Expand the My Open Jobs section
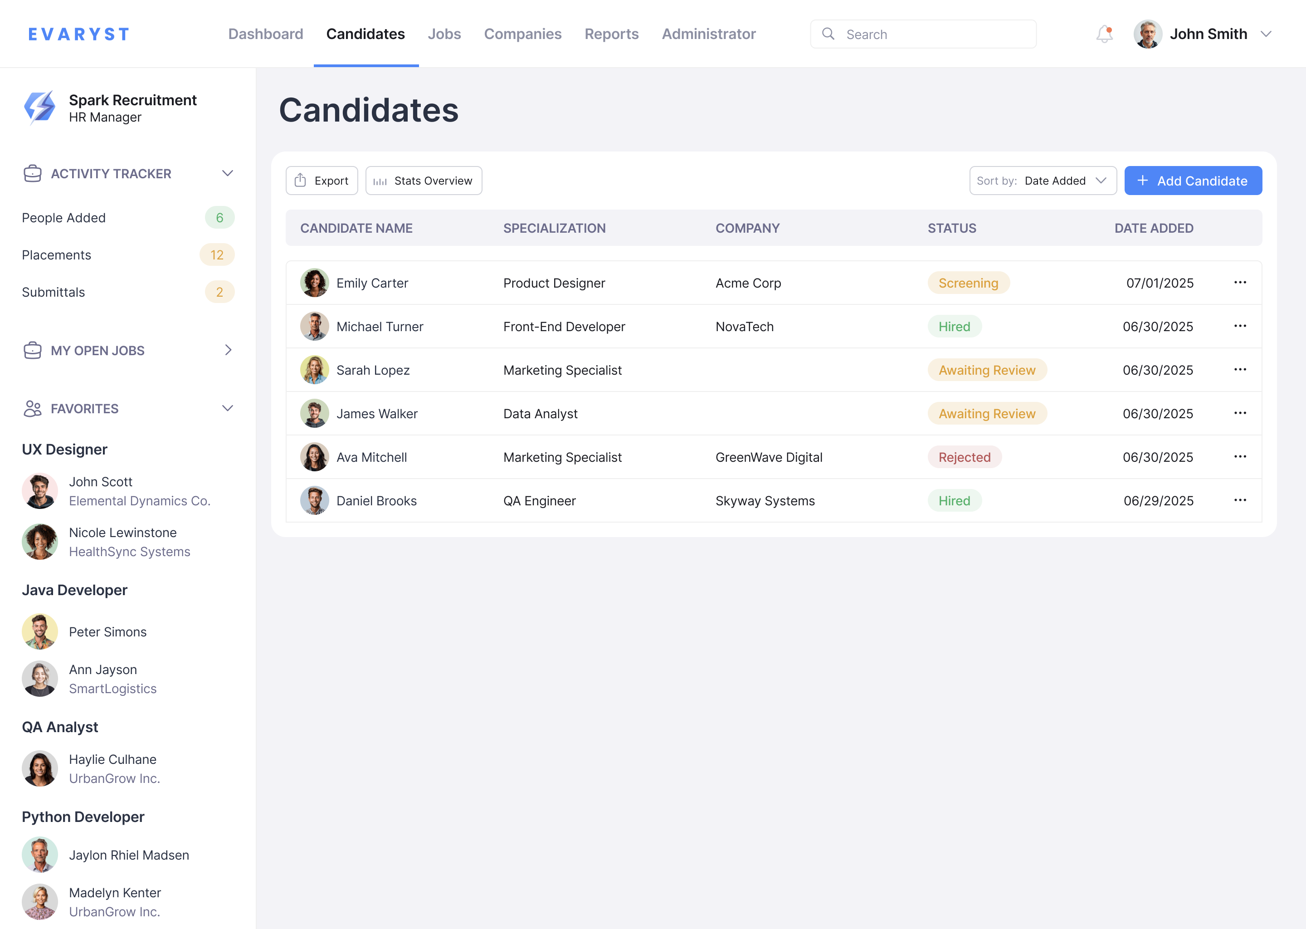Image resolution: width=1306 pixels, height=929 pixels. [228, 350]
